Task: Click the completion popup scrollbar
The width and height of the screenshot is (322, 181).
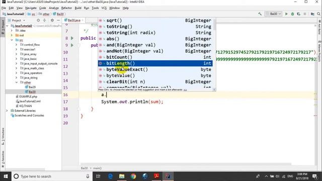Action: coord(214,24)
